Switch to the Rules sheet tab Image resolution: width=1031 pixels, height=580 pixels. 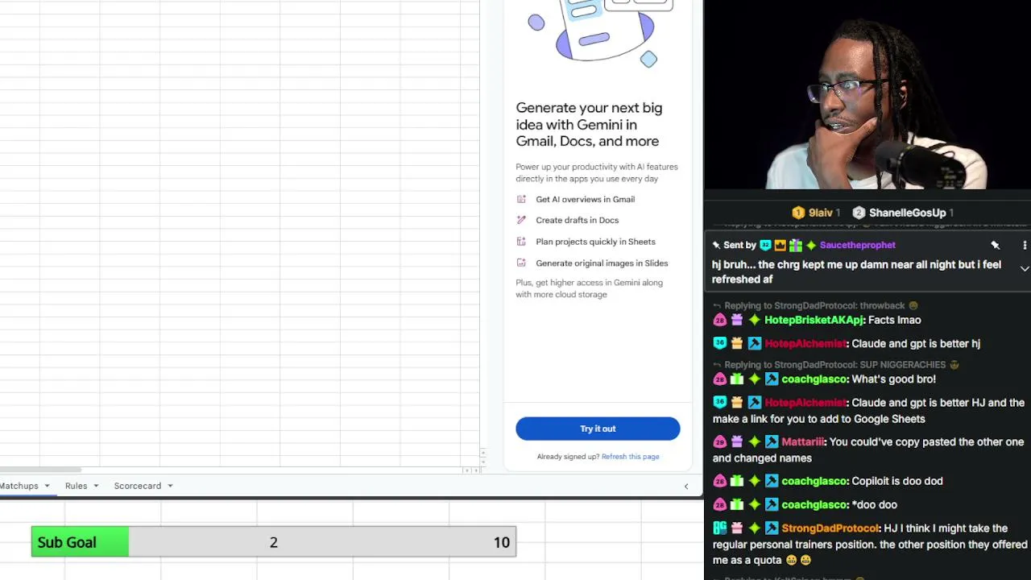[76, 486]
